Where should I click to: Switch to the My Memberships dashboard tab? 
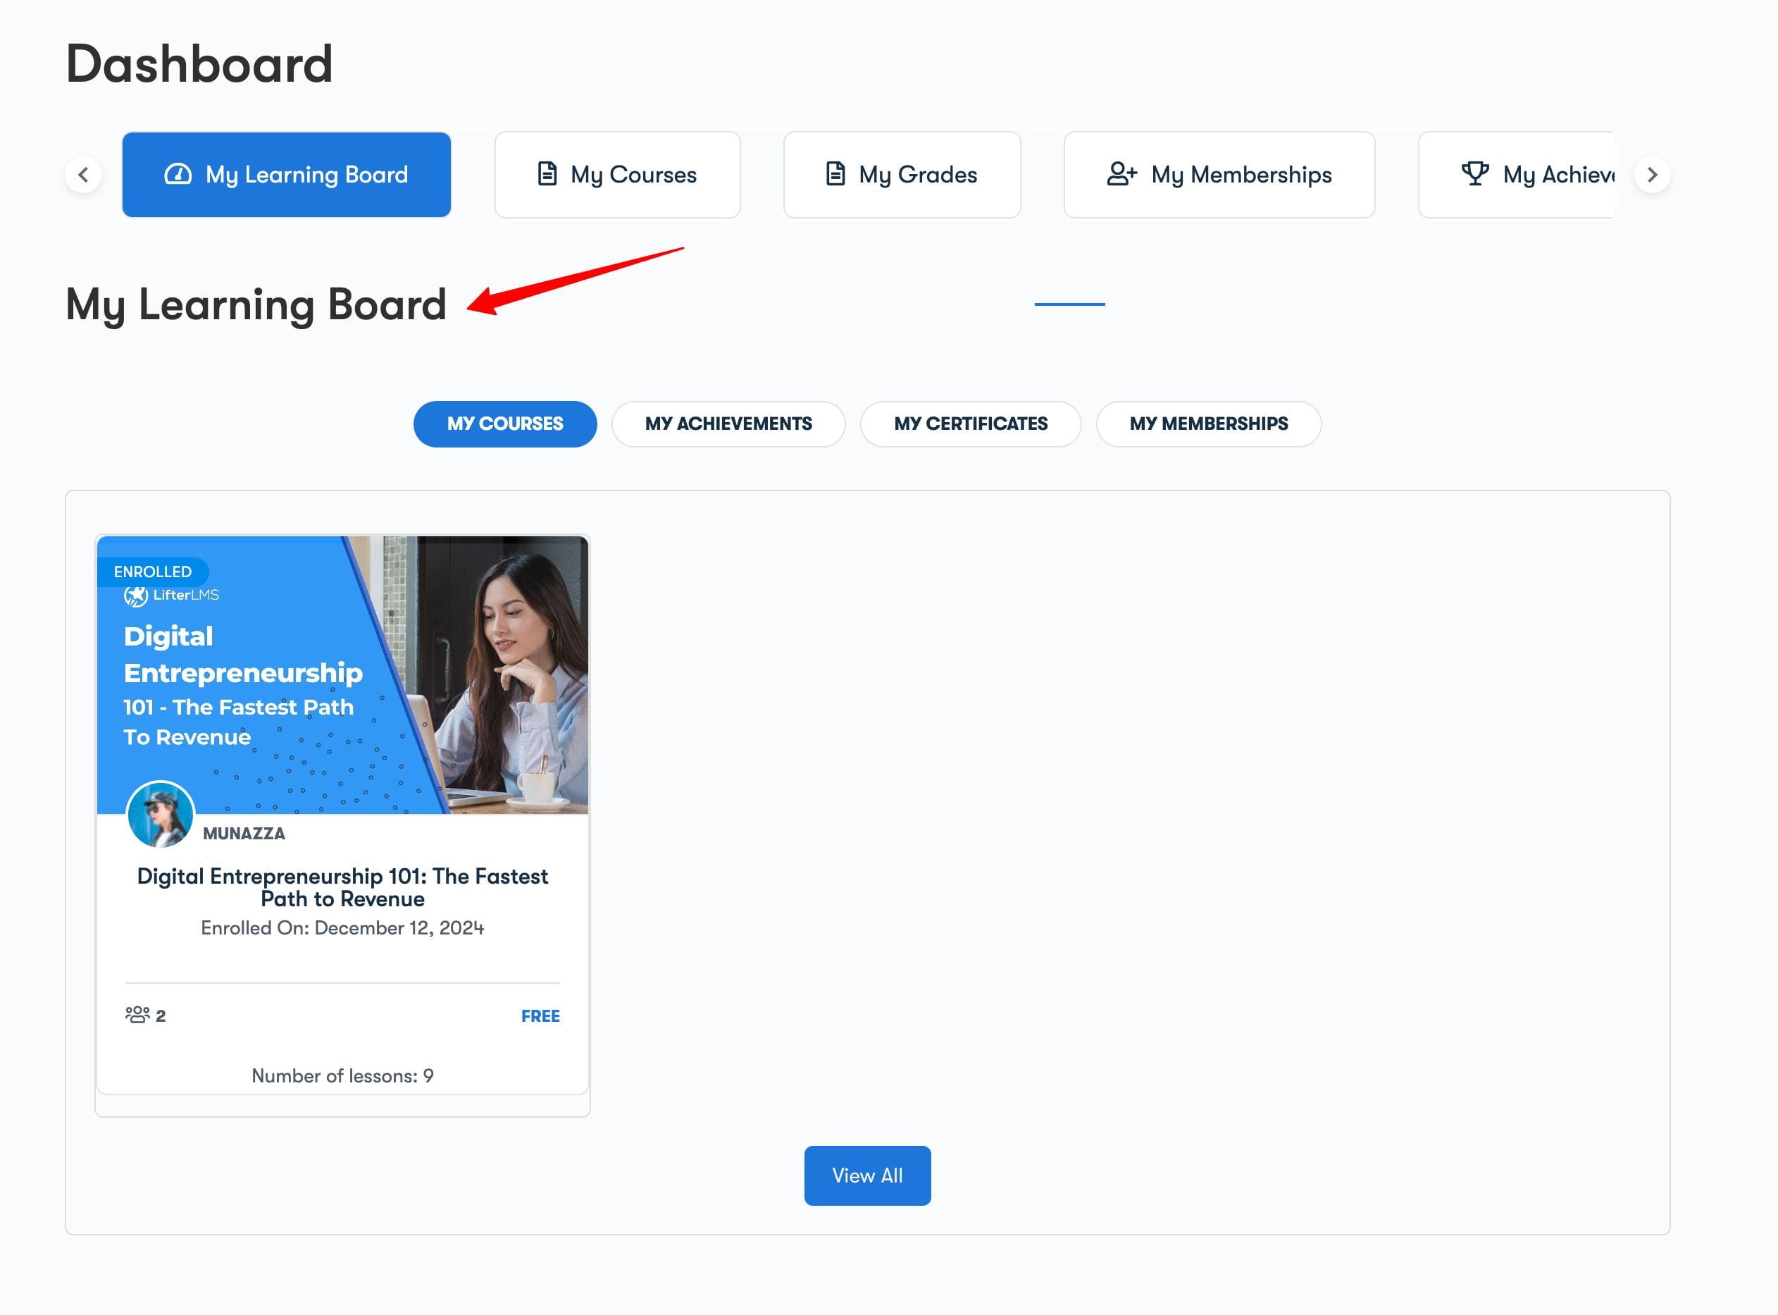pos(1219,174)
